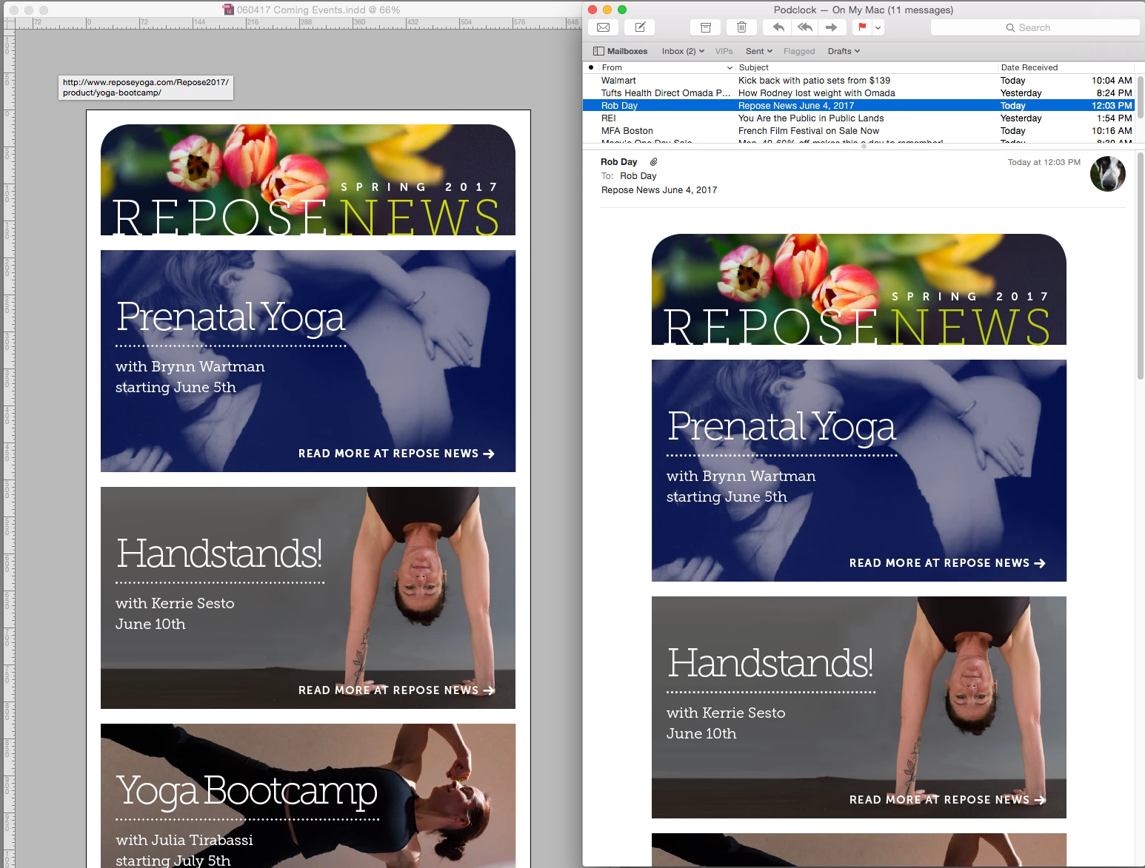Sort by Date Received column header

pos(1066,67)
